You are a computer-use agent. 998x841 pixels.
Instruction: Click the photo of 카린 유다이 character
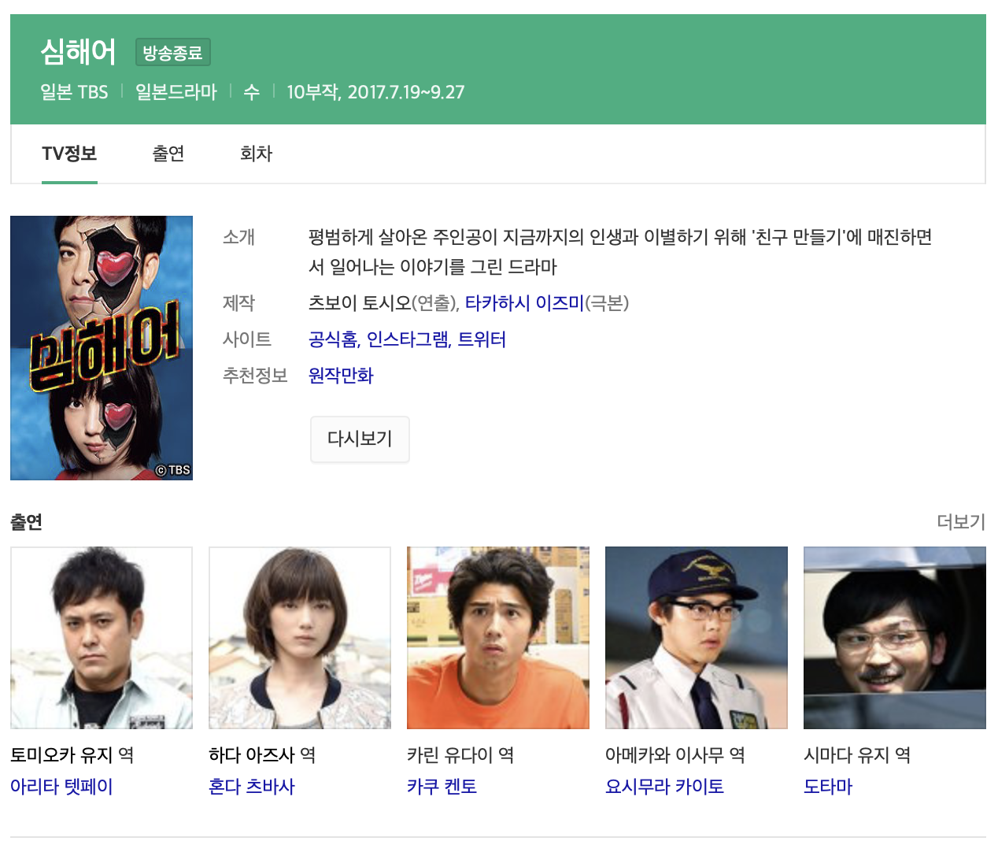(498, 638)
